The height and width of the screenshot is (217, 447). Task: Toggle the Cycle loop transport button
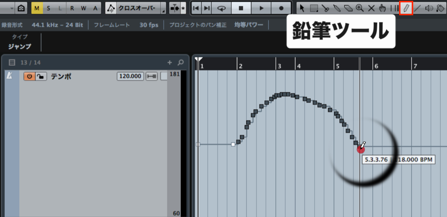(x=222, y=8)
